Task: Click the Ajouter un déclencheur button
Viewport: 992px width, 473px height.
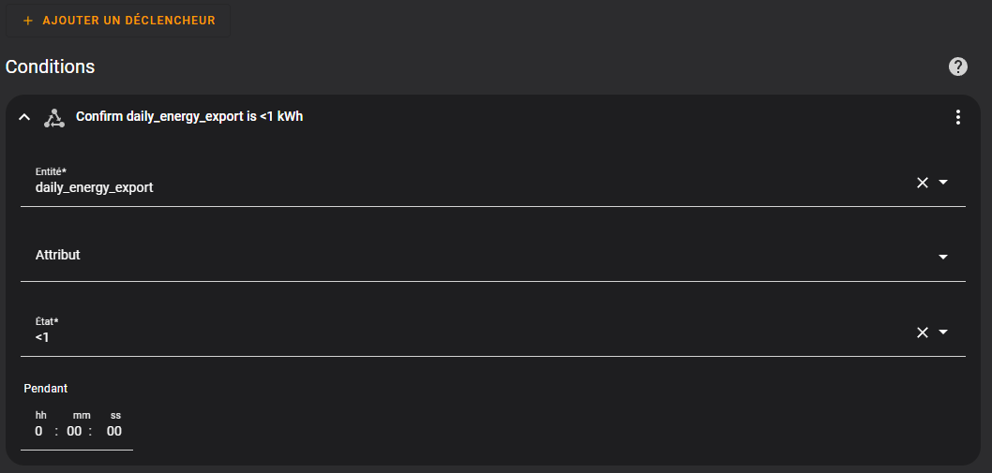Action: (118, 21)
